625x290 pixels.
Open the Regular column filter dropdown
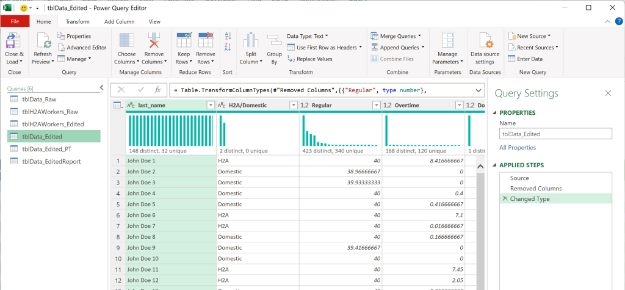[376, 105]
